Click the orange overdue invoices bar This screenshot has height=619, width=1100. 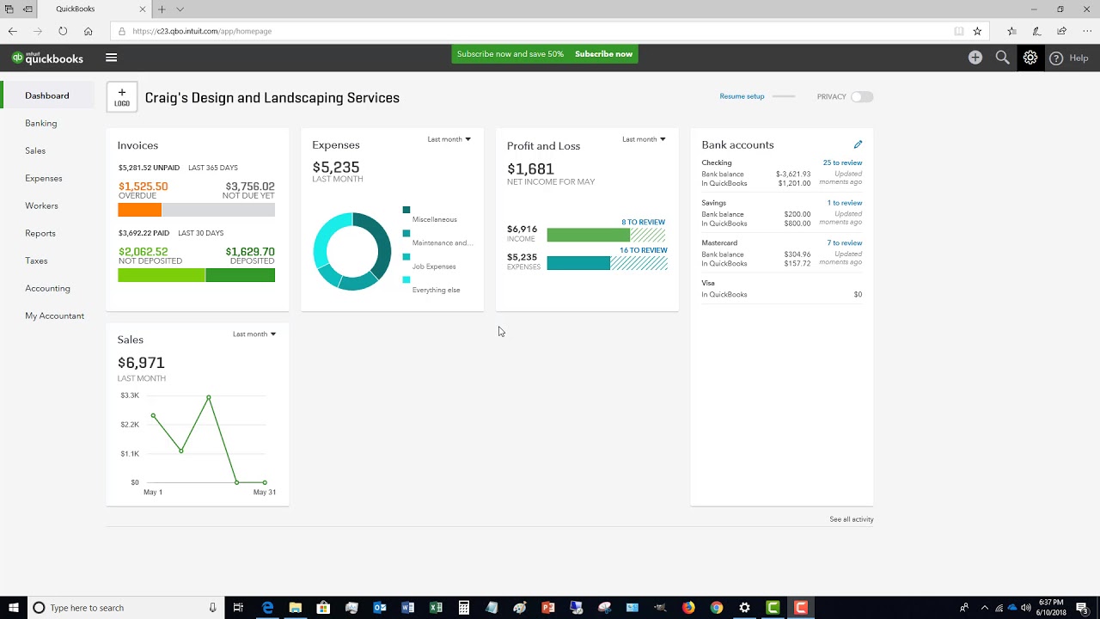pyautogui.click(x=139, y=210)
